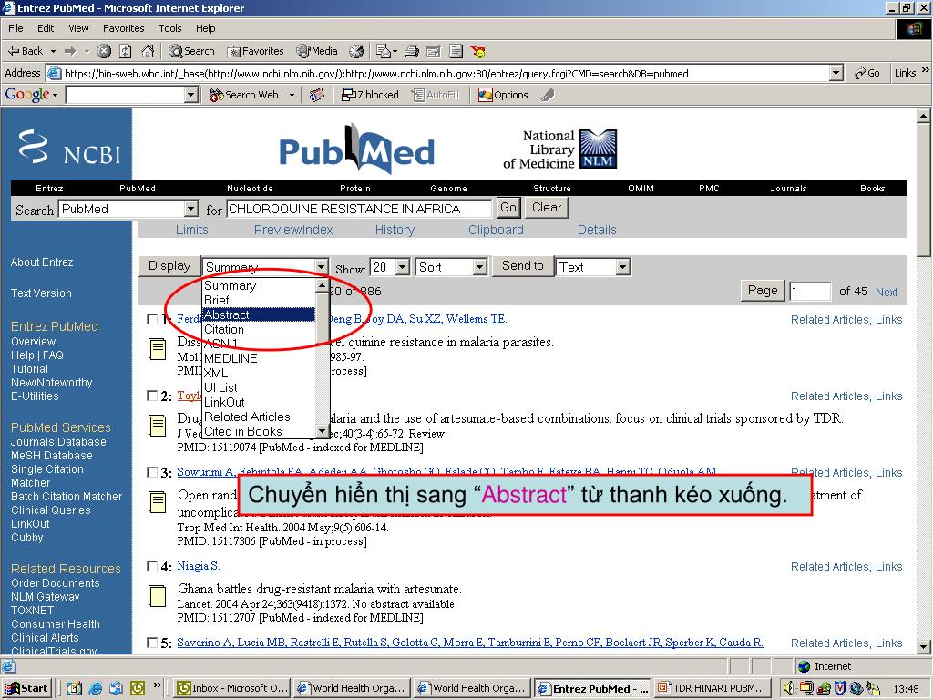The image size is (933, 700).
Task: Click the 7 blocked popup blocker button
Action: click(x=370, y=95)
